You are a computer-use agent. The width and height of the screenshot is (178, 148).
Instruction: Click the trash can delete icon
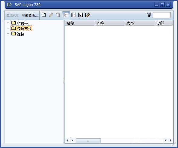tap(58, 15)
